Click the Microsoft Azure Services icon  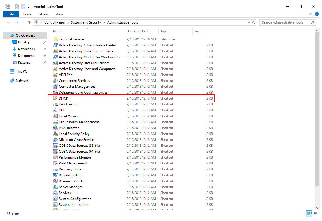[x=55, y=140]
